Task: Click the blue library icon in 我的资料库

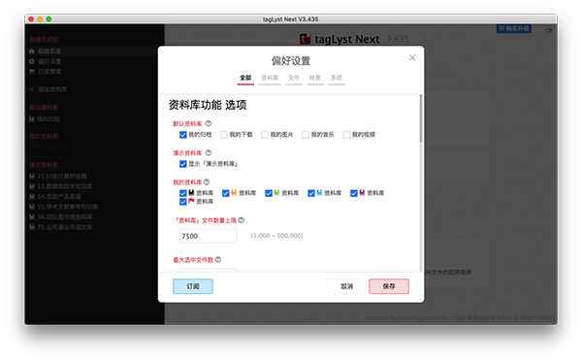Action: [319, 193]
